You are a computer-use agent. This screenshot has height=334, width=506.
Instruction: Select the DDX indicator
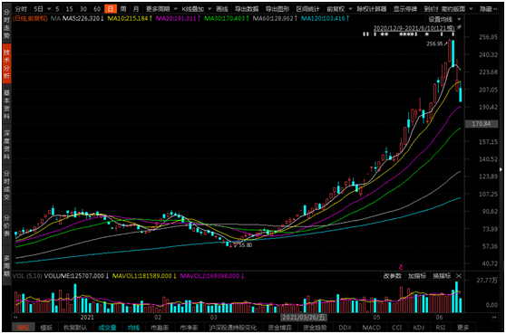345,328
